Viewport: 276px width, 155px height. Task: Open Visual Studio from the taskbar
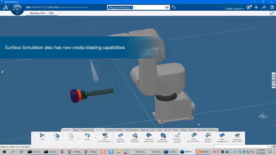click(126, 152)
